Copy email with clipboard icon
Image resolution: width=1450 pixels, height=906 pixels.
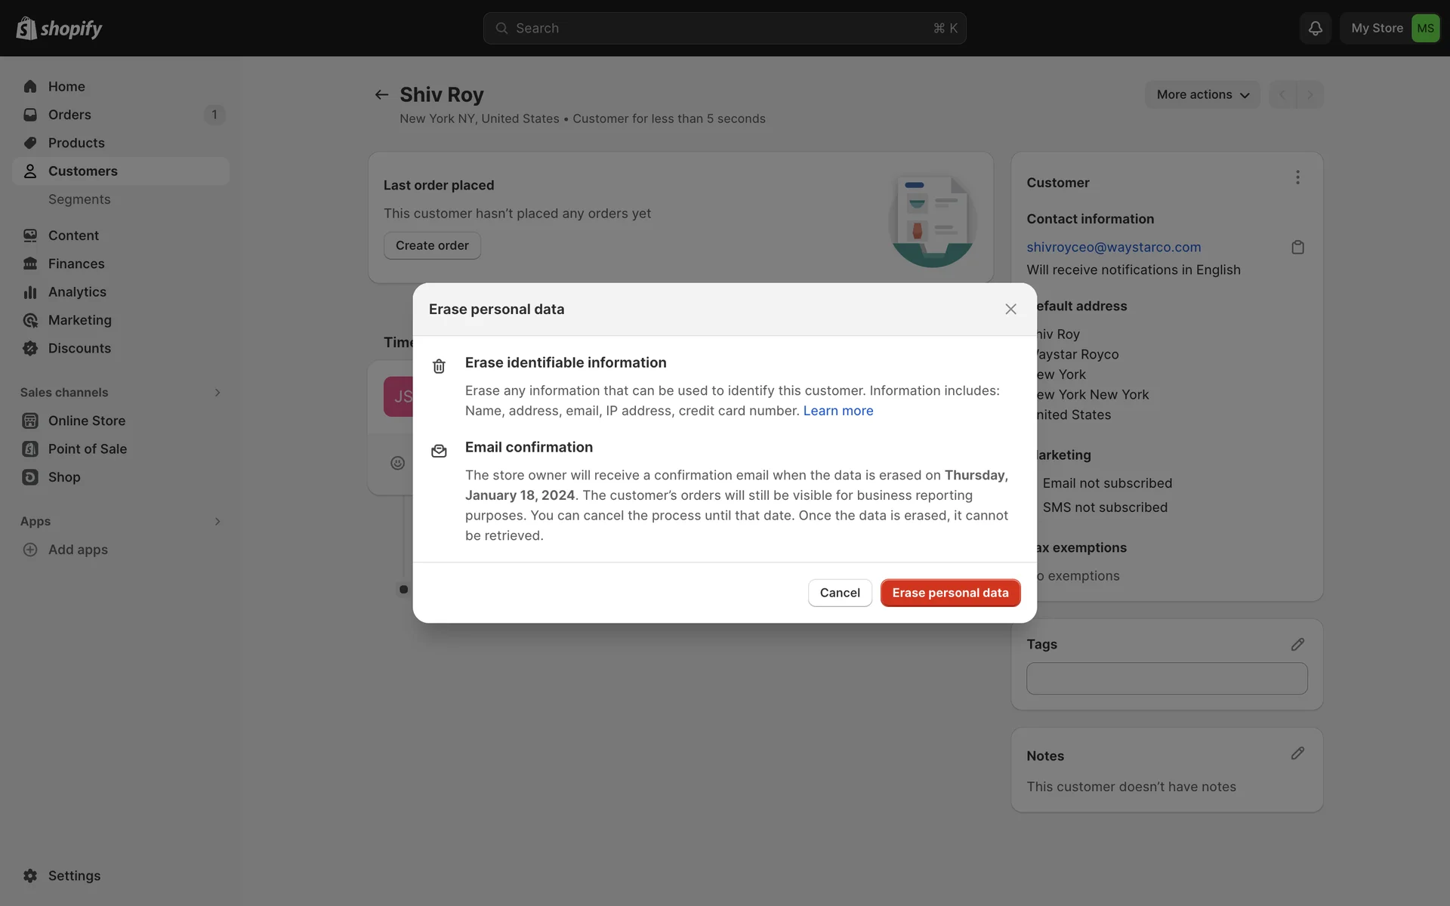pos(1297,248)
